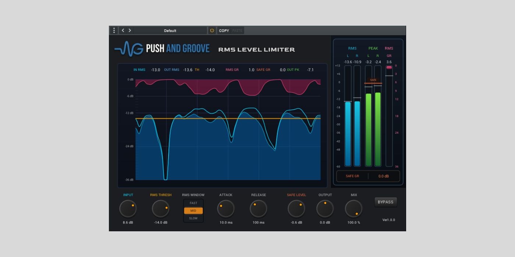Go to the previous preset arrow
The image size is (515, 257).
coord(123,30)
